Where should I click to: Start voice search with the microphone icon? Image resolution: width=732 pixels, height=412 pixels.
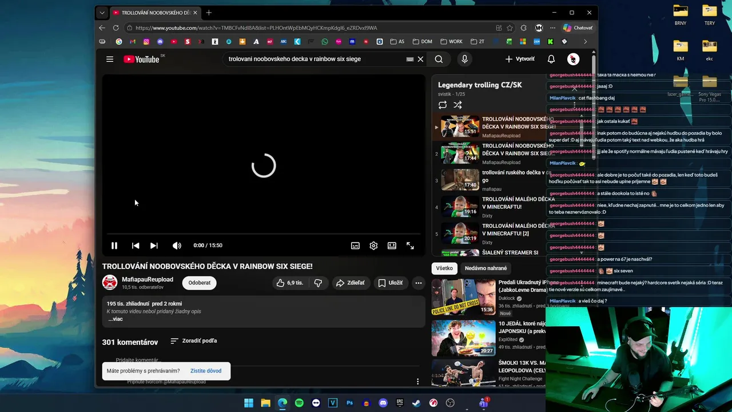pyautogui.click(x=464, y=59)
